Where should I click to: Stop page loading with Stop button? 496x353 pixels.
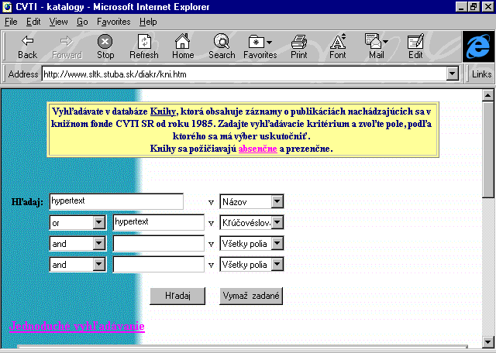click(105, 47)
